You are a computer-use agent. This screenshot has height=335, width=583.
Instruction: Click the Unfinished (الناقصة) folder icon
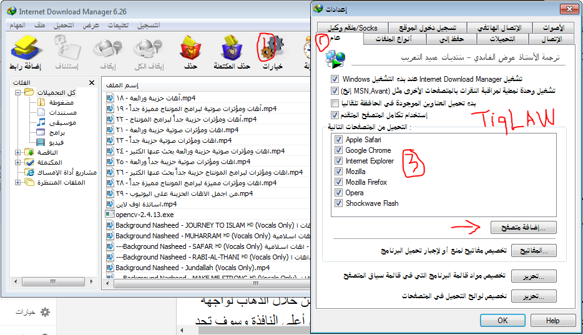29,152
